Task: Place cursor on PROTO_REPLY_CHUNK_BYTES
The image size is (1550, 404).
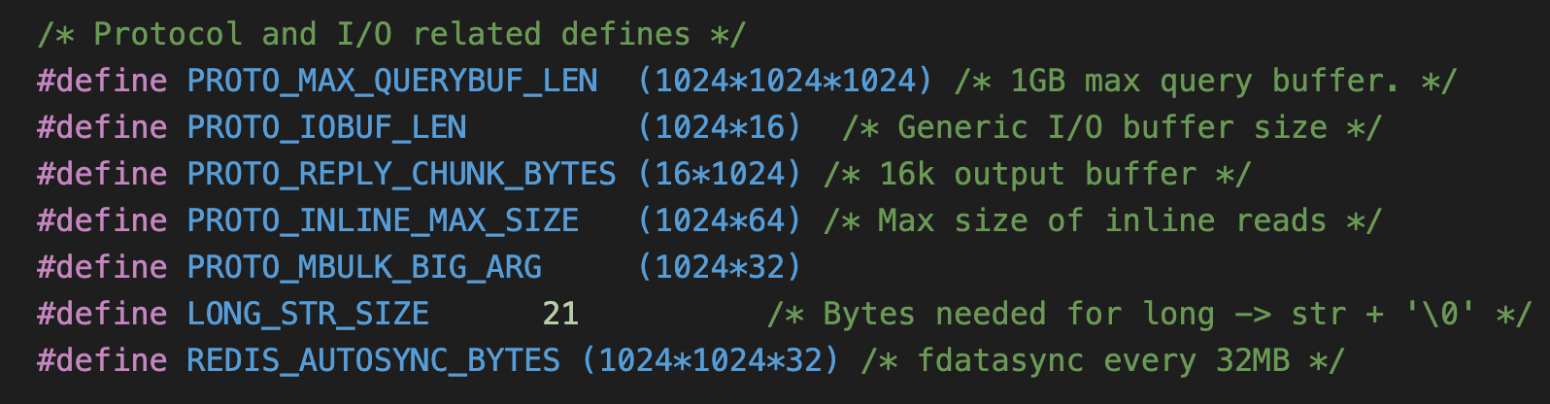Action: pos(401,174)
